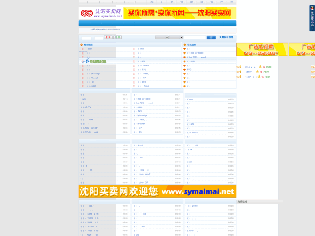Click the red bracket icon beside iphone3gs
Screen dimensions: 315x236
[x=83, y=74]
